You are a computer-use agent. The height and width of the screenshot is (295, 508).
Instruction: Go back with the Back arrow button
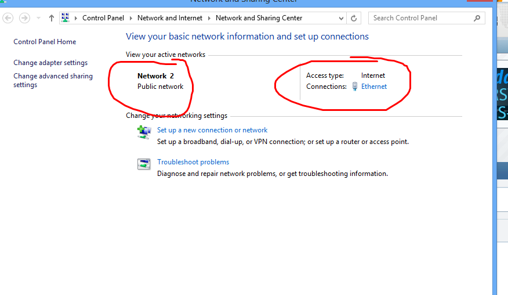pos(8,18)
